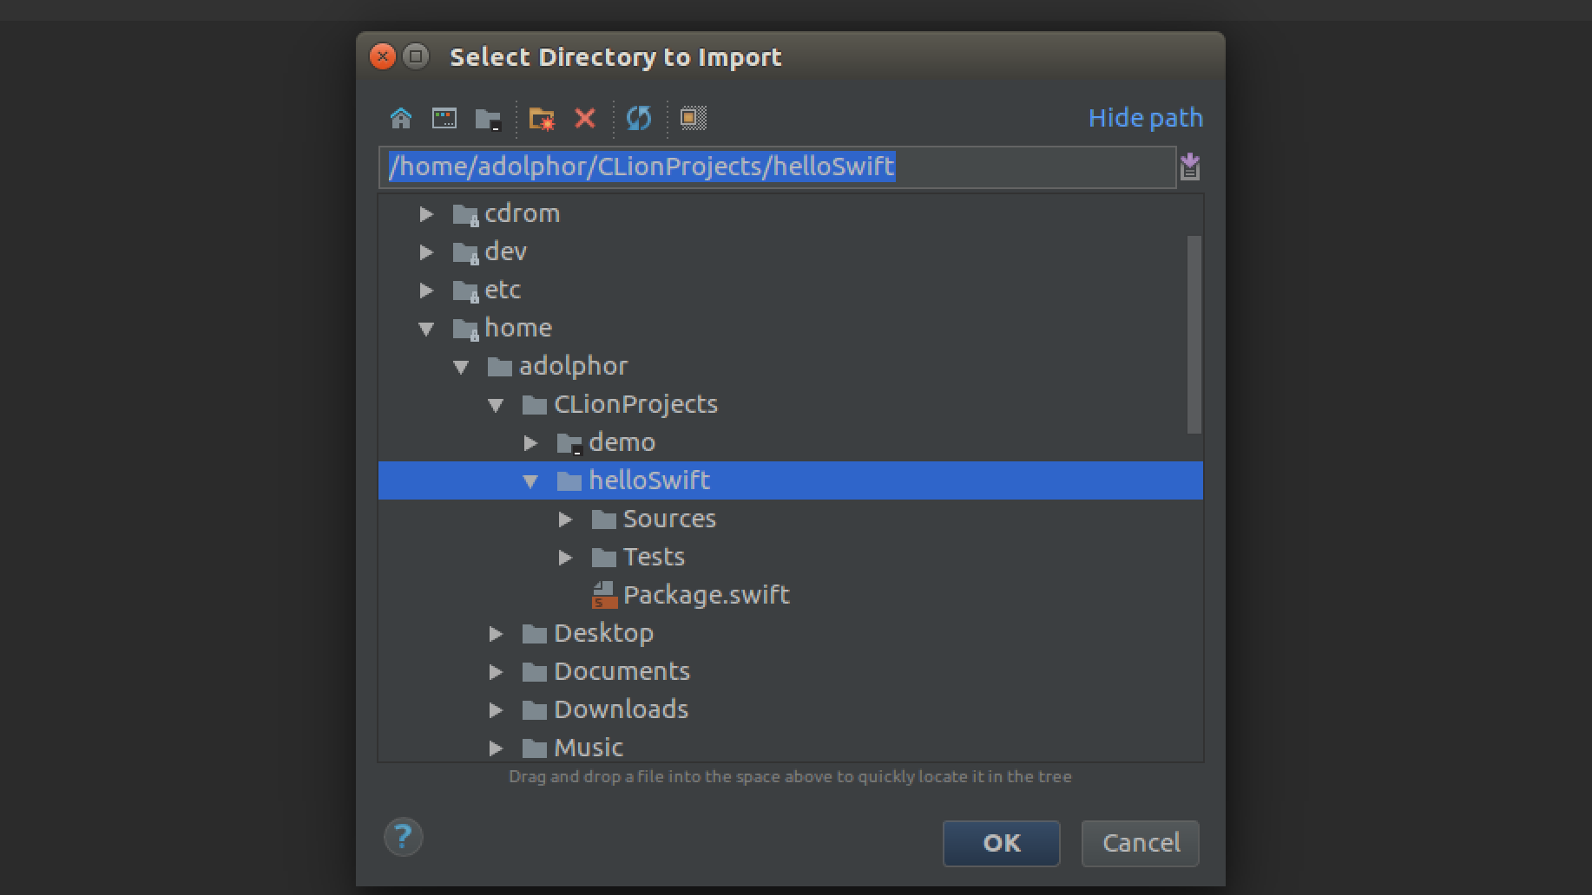Expand the Downloads folder

pos(496,709)
